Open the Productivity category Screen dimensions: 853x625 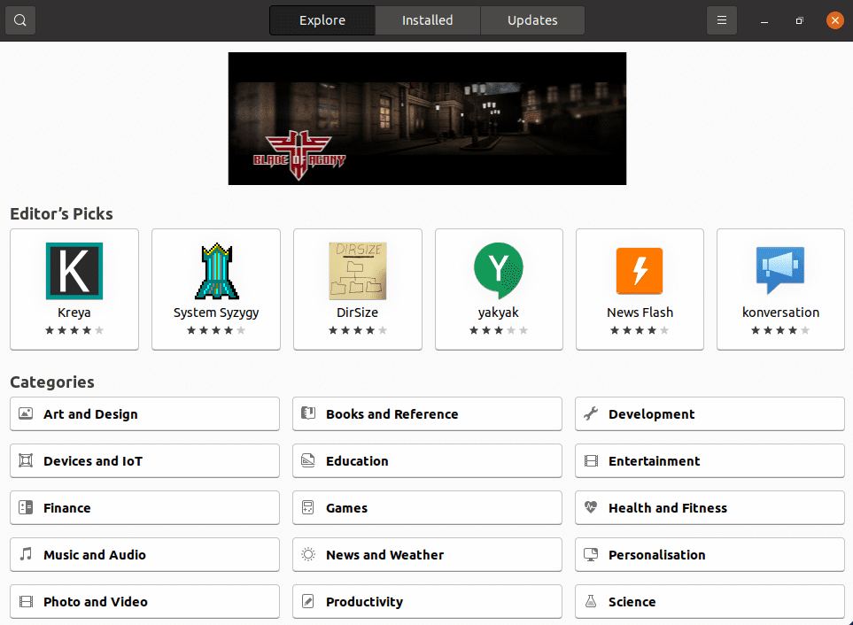click(427, 602)
